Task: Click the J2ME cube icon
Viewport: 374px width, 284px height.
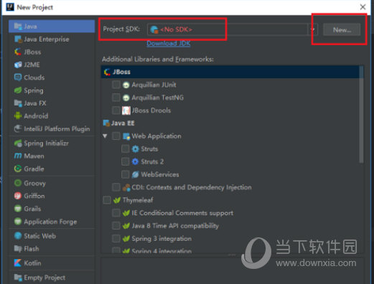Action: click(18, 65)
